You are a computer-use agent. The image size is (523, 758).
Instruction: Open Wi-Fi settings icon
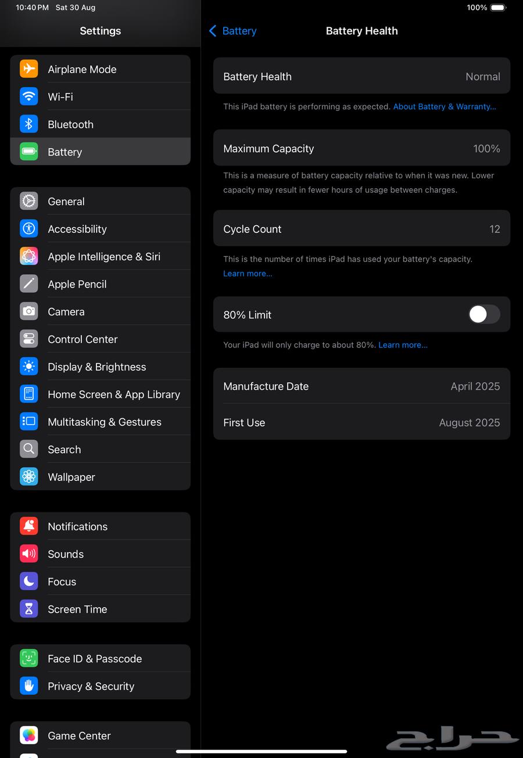(x=29, y=96)
